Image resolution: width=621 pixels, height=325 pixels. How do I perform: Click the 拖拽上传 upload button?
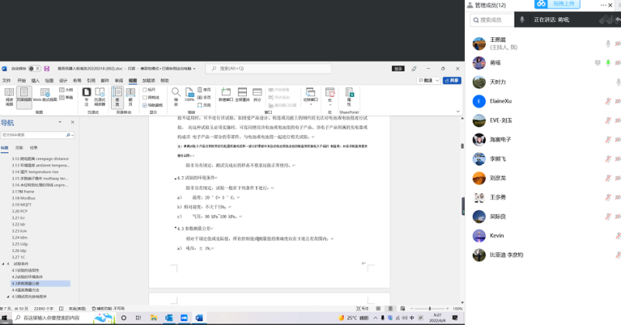[546, 4]
